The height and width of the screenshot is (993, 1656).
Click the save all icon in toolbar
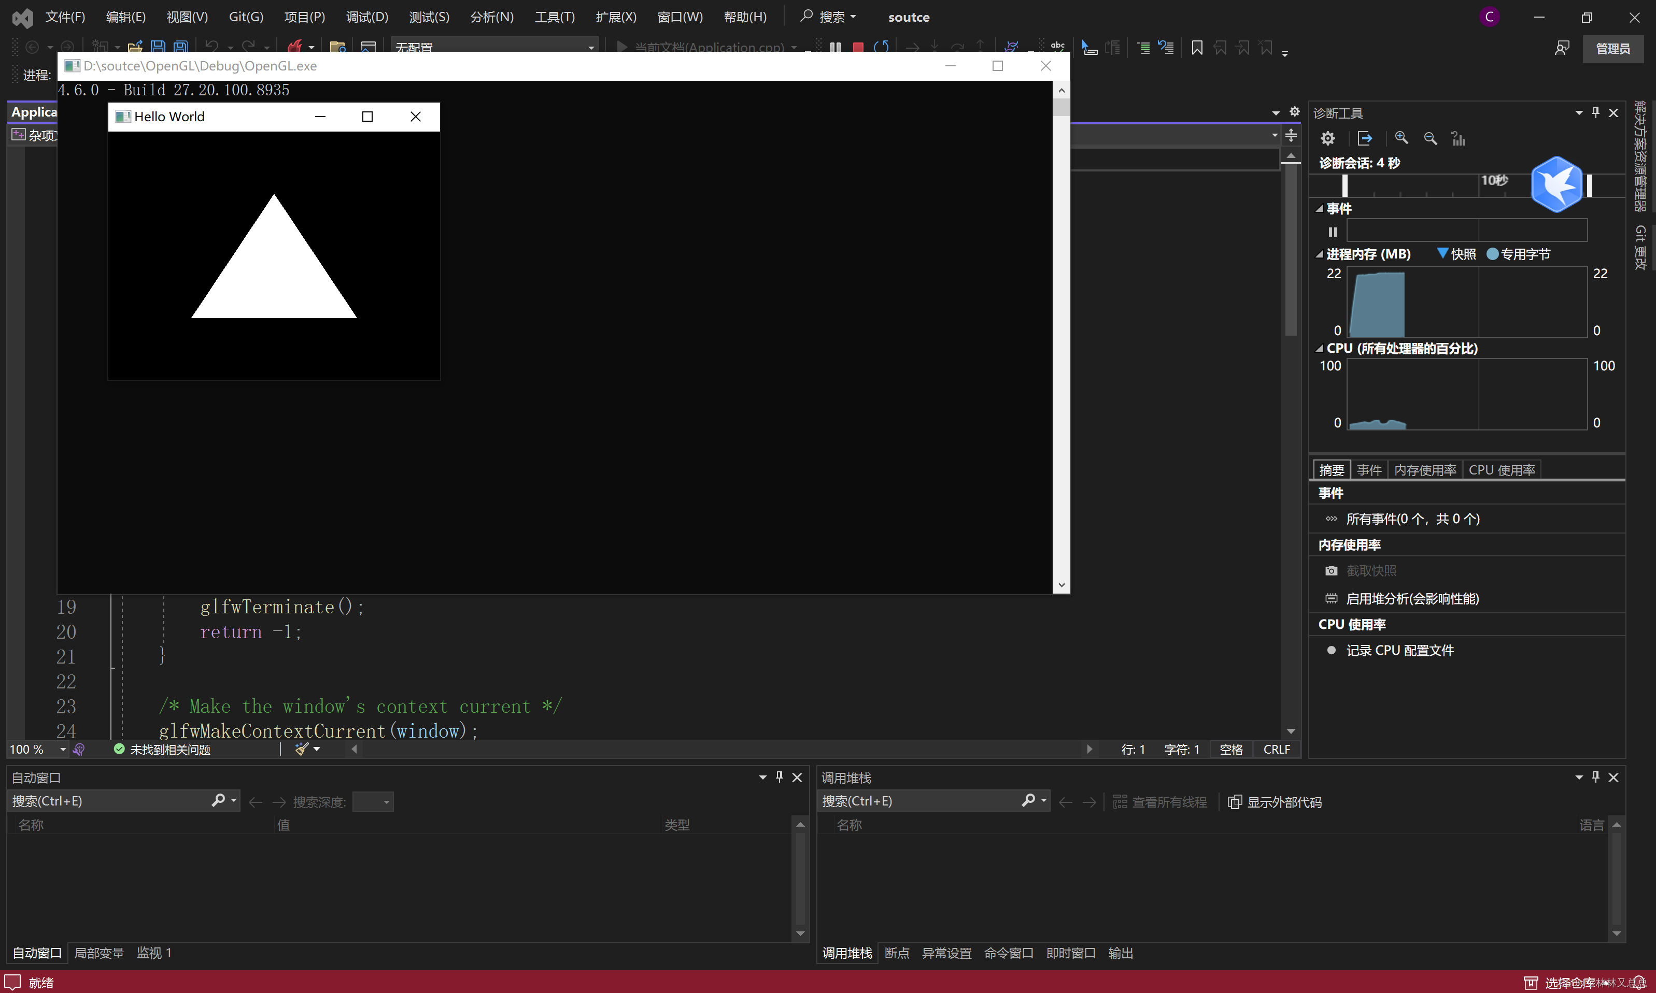(x=181, y=47)
